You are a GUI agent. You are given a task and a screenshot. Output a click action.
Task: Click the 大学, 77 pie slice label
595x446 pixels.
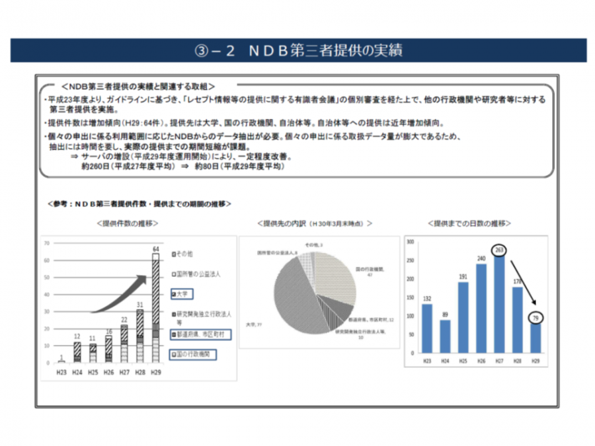[x=254, y=324]
